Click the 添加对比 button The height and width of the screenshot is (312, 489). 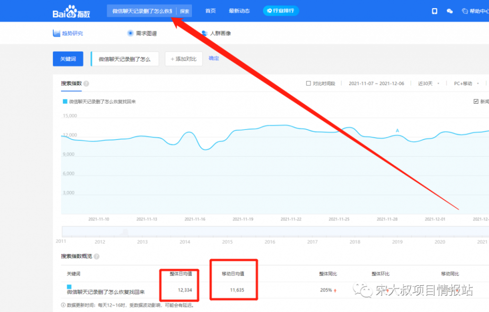pyautogui.click(x=184, y=59)
